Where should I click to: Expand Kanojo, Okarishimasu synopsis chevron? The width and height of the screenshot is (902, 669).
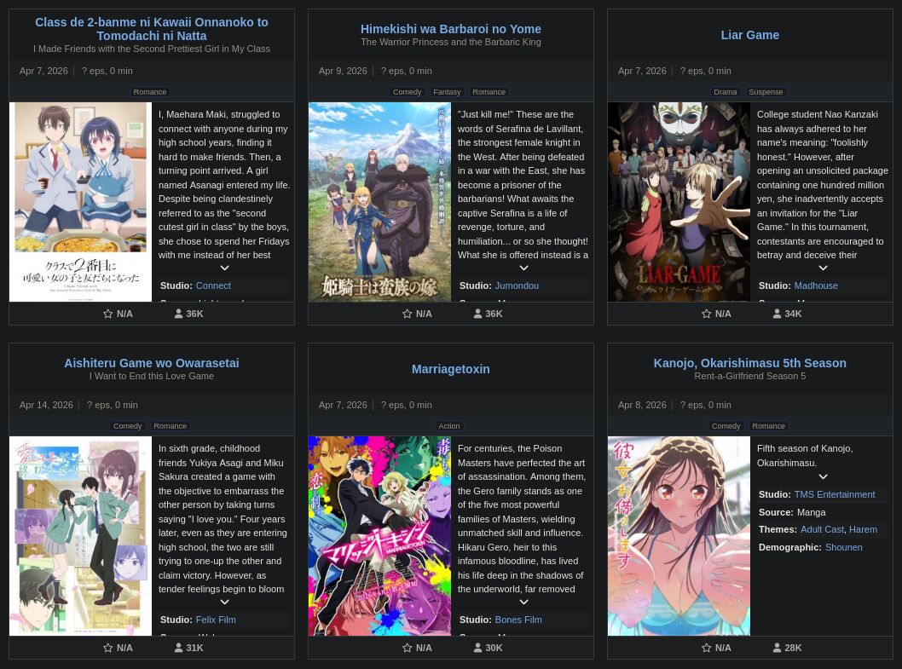[824, 477]
